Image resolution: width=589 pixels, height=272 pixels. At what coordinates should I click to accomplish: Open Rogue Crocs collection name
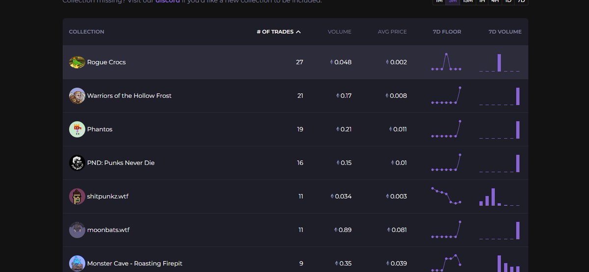(107, 62)
